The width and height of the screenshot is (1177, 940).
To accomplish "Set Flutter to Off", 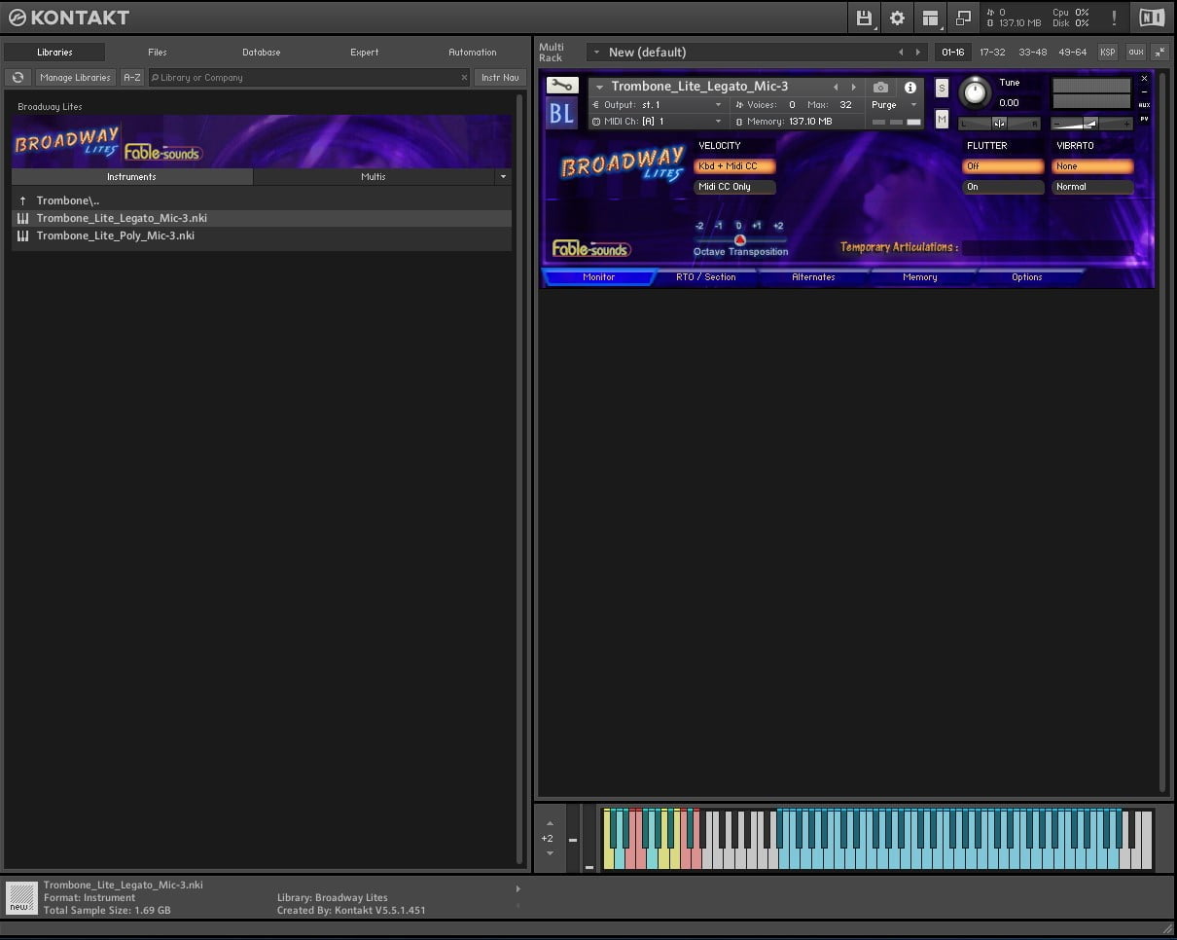I will [x=1003, y=166].
